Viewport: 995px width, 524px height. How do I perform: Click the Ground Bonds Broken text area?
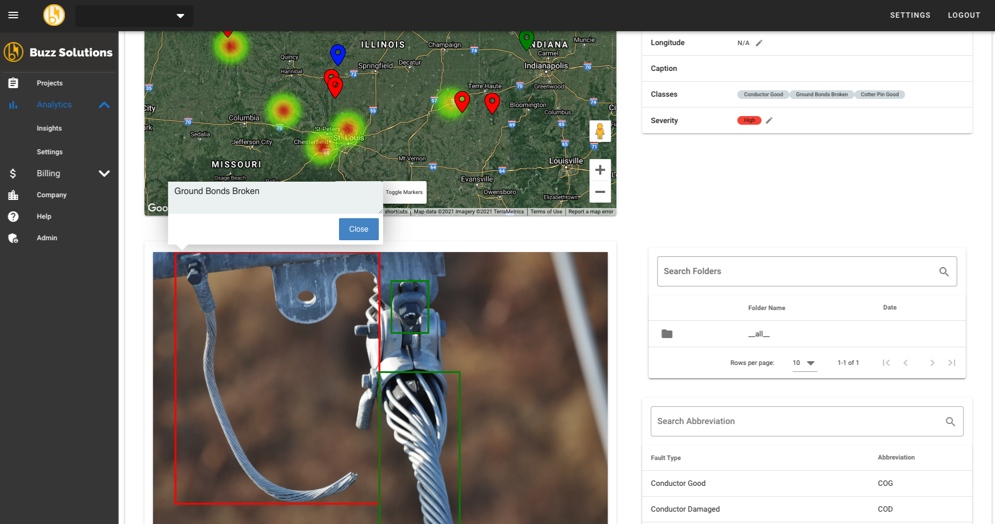[276, 198]
